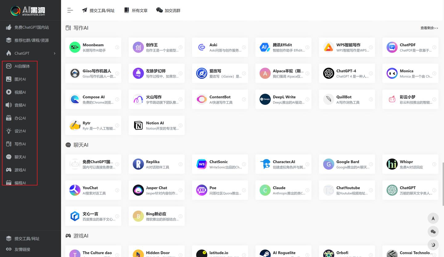Click the Giiso写作机器人 robot icon
Image resolution: width=444 pixels, height=257 pixels.
click(x=75, y=73)
